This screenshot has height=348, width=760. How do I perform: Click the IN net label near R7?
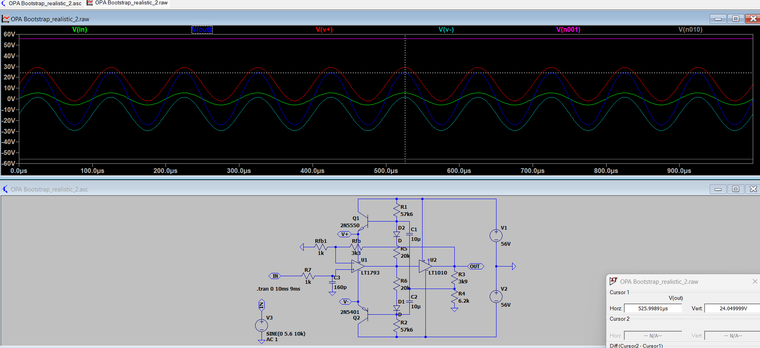coord(275,276)
